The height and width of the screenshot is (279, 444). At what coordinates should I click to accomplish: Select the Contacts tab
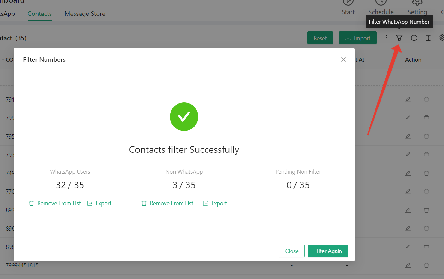pyautogui.click(x=40, y=14)
